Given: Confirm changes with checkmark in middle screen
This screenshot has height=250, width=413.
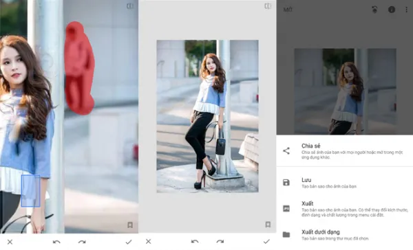Looking at the screenshot, I should coord(266,241).
